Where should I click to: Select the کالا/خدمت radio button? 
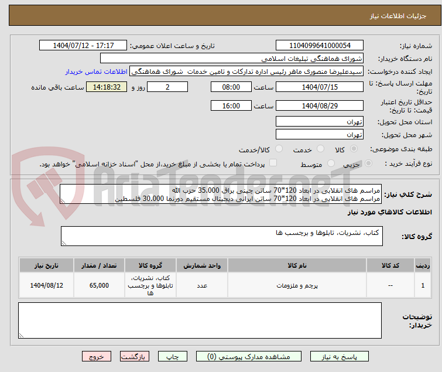[279, 149]
